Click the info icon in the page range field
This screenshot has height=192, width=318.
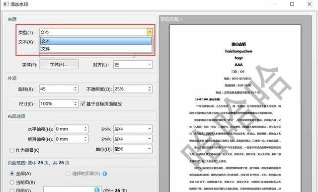point(97,190)
